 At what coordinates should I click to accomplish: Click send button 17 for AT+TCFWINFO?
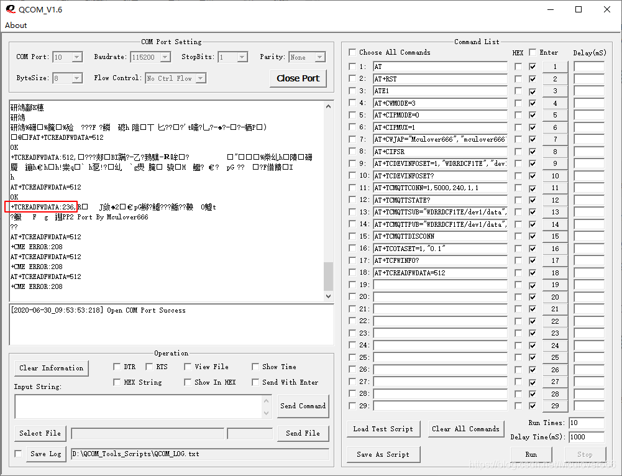point(555,260)
